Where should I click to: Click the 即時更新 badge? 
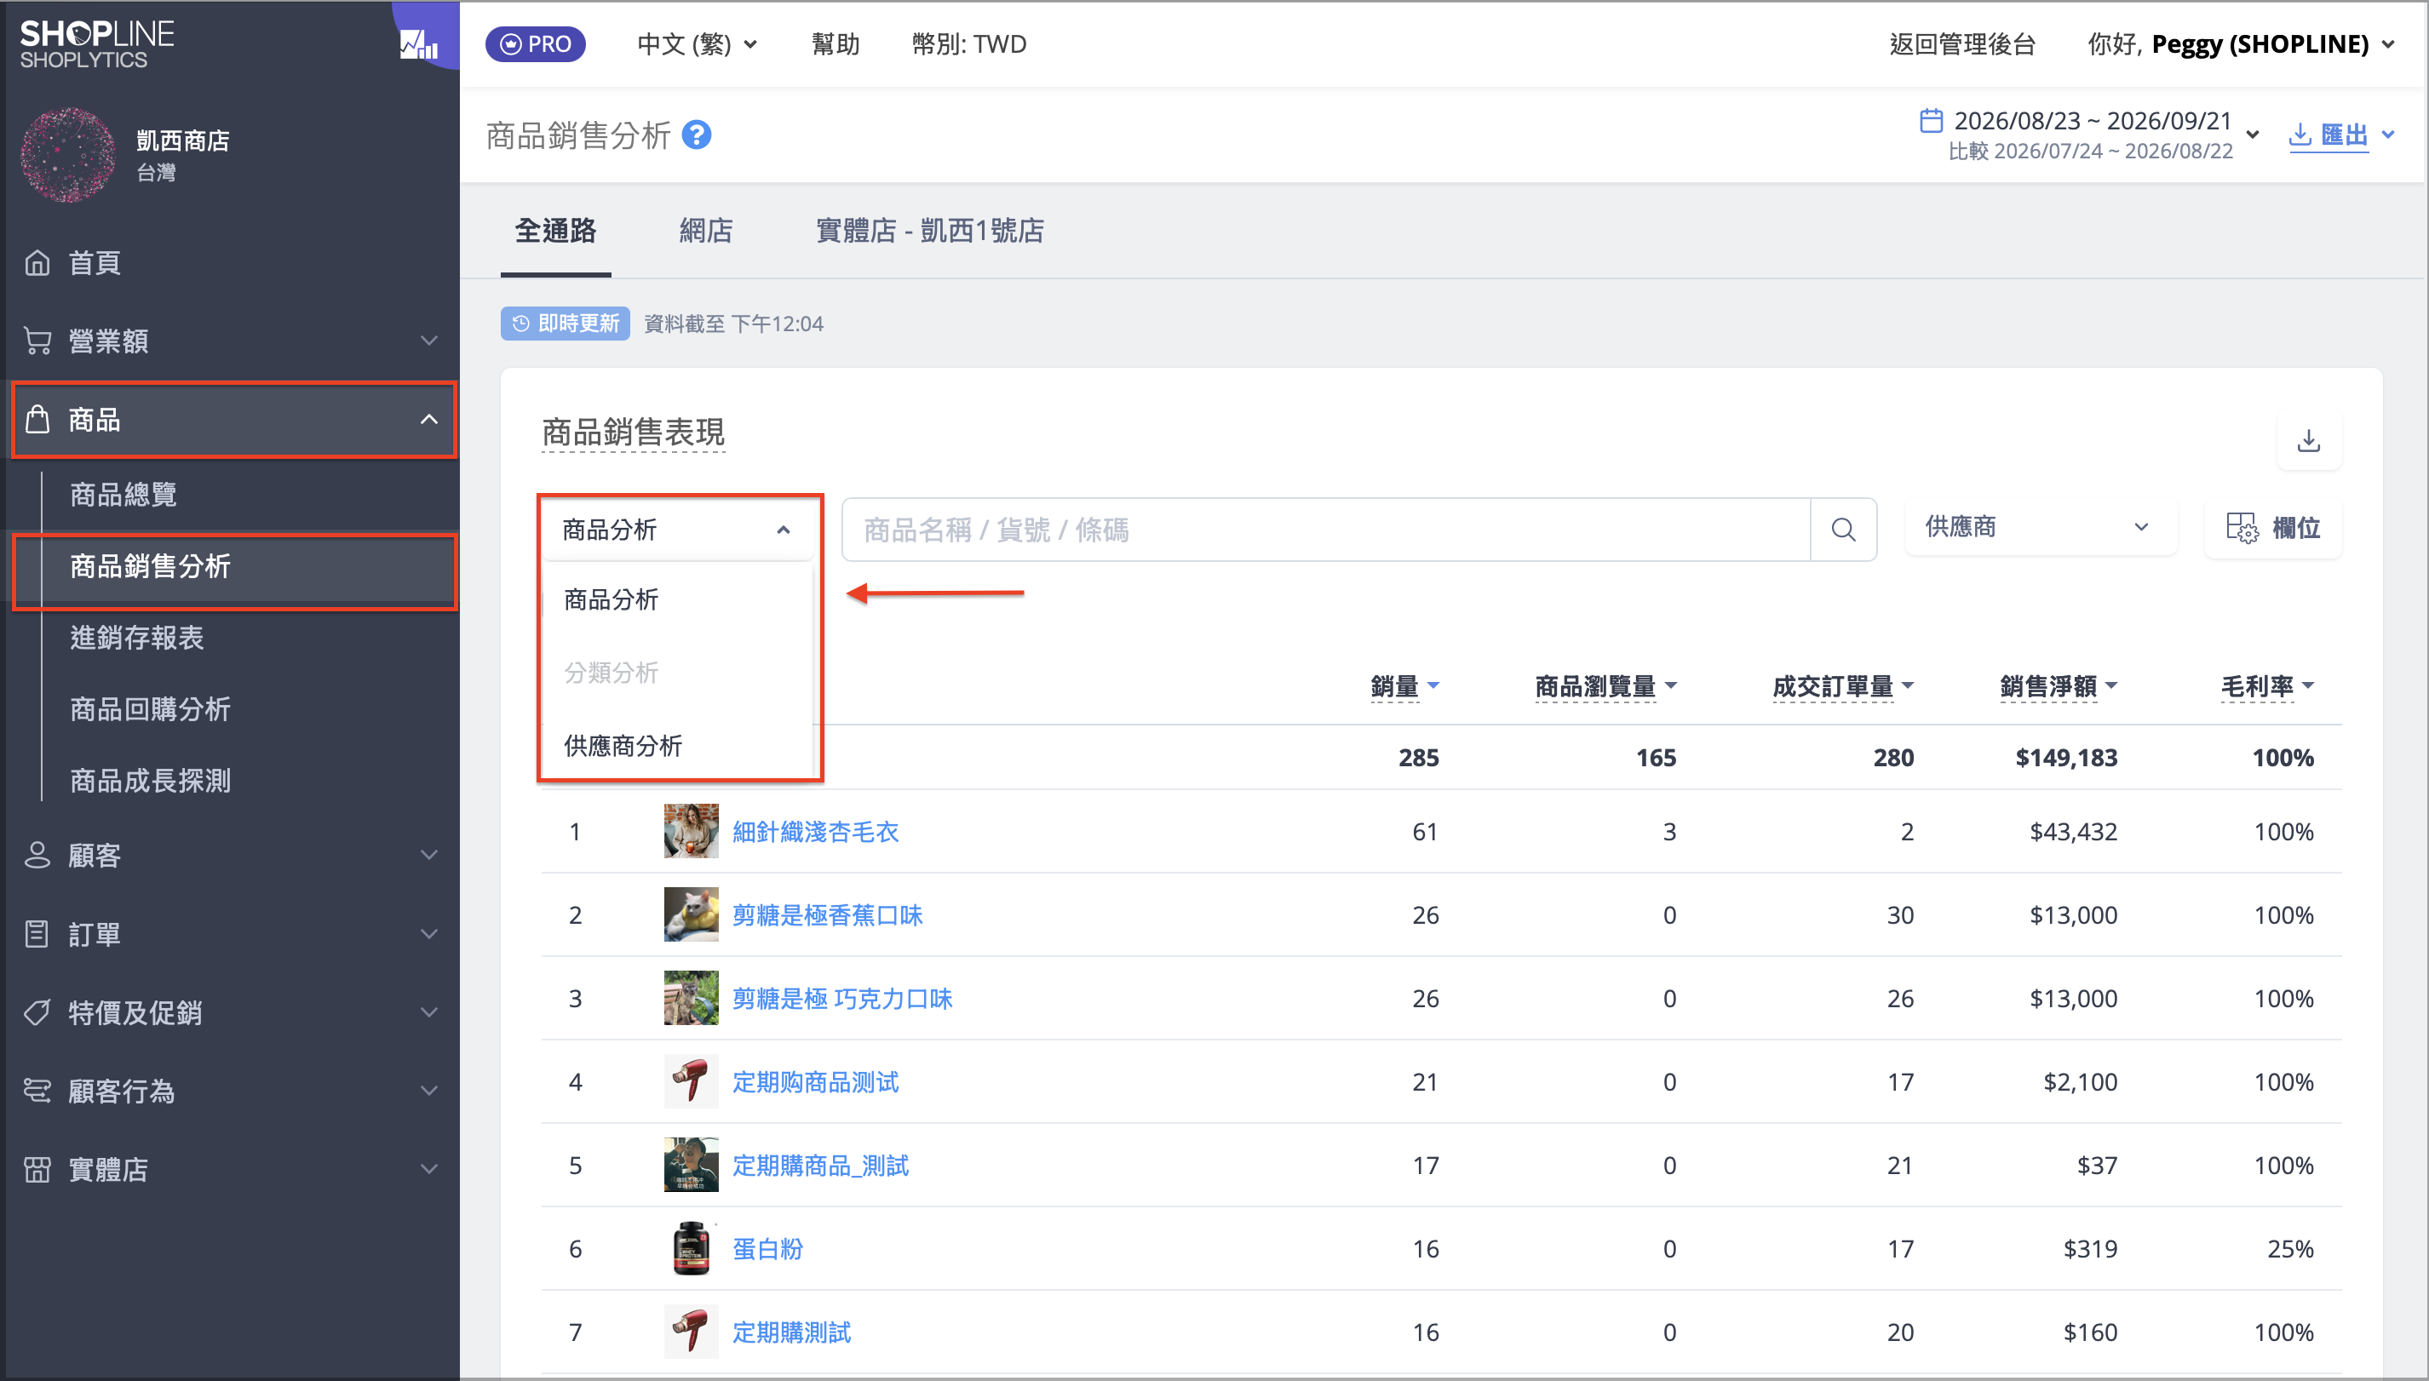pyautogui.click(x=566, y=324)
